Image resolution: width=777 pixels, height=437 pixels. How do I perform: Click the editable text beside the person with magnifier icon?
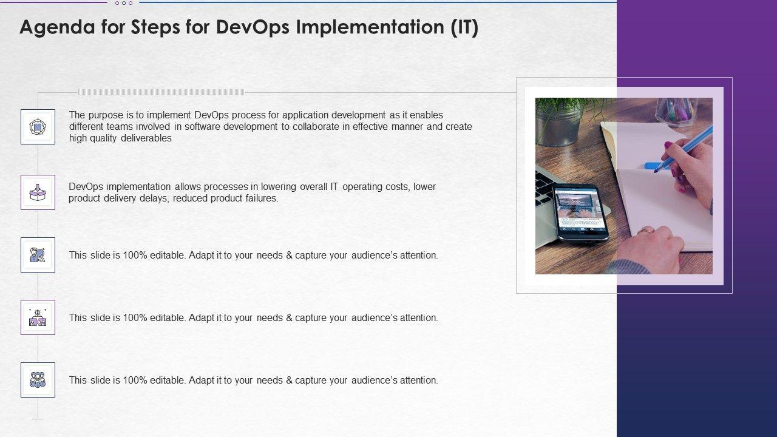(x=253, y=256)
